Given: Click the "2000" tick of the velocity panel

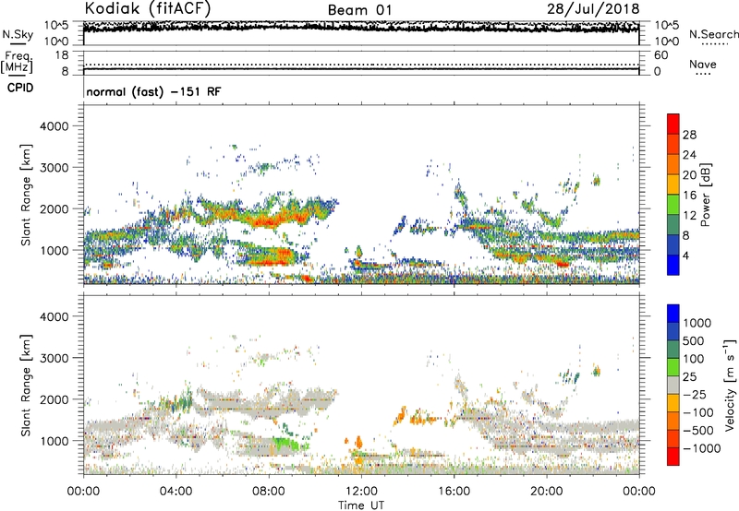Looking at the screenshot, I should coord(54,399).
